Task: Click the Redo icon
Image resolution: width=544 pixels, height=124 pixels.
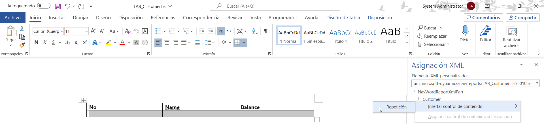Action: [x=81, y=6]
